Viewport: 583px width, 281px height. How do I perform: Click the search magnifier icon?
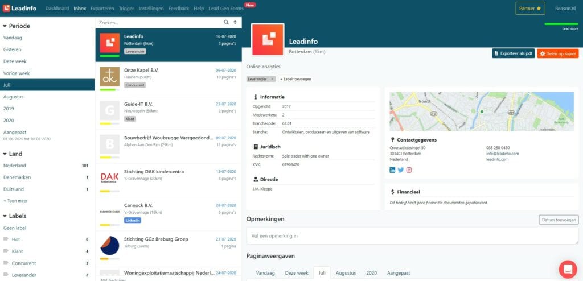click(226, 22)
